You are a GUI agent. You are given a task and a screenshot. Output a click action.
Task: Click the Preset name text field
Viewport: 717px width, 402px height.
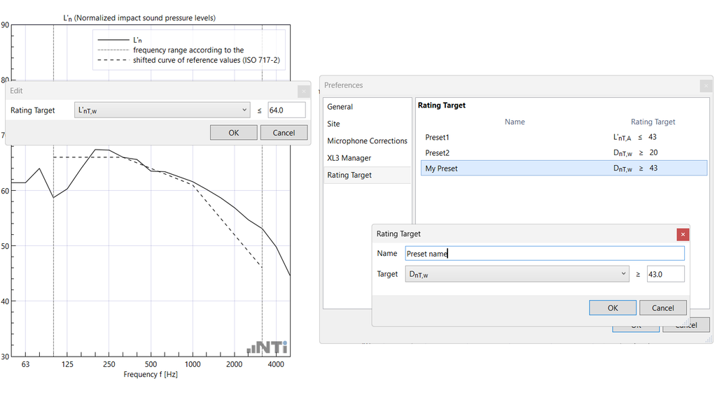click(x=544, y=254)
